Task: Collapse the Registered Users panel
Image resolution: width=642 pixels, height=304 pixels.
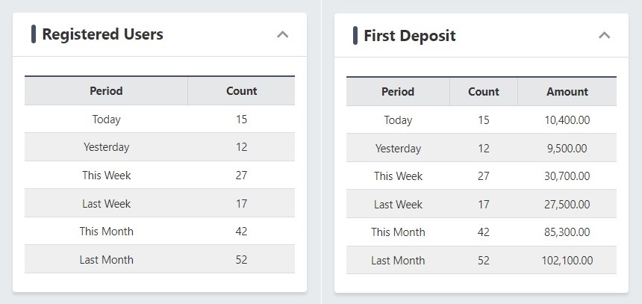Action: point(282,34)
